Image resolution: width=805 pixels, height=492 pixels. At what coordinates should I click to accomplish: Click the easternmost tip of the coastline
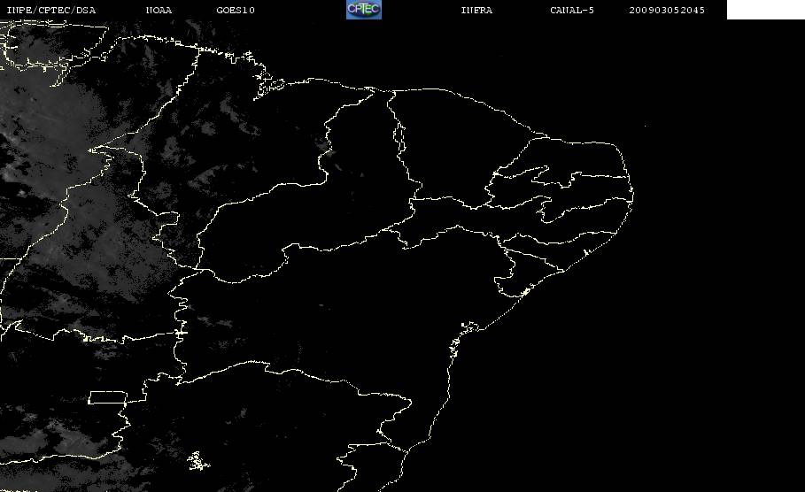(x=632, y=194)
